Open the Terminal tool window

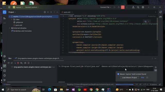5,71
